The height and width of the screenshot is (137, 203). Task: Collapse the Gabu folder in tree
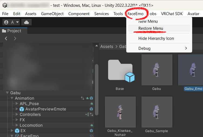7,93
